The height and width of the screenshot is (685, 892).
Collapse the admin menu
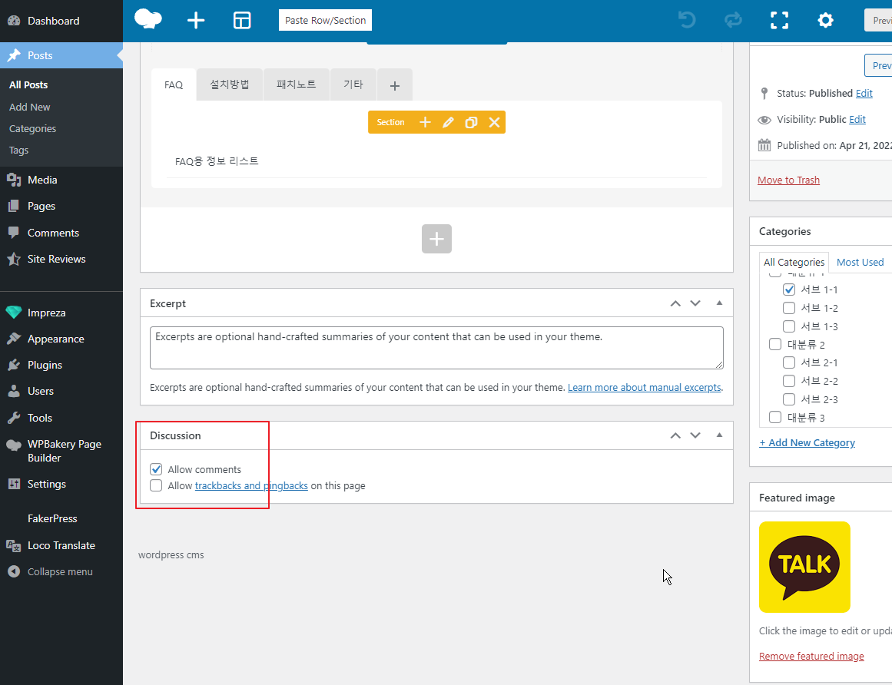[x=61, y=571]
